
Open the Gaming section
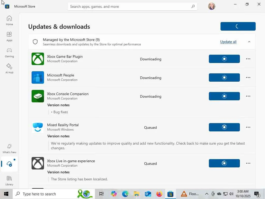(x=9, y=53)
